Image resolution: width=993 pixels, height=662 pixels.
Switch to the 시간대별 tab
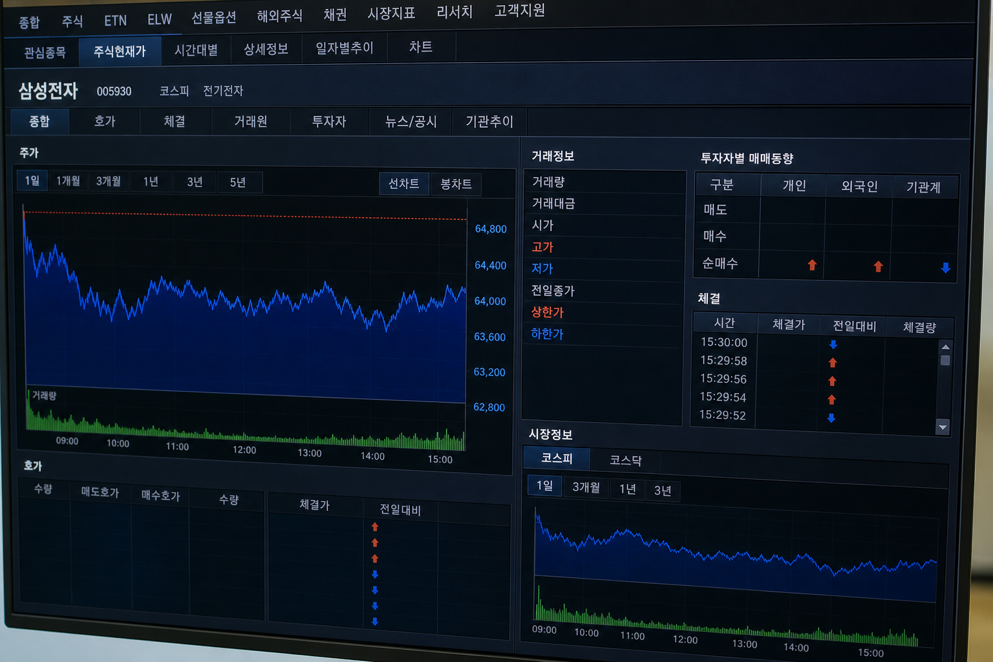196,50
